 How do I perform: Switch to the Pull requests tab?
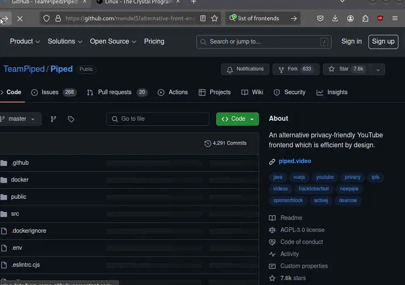117,93
